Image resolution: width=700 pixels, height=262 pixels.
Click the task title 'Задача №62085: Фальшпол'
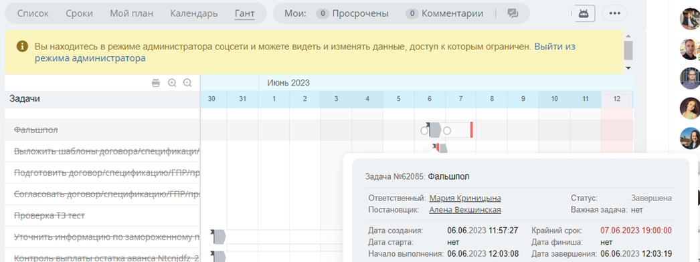[x=417, y=176]
